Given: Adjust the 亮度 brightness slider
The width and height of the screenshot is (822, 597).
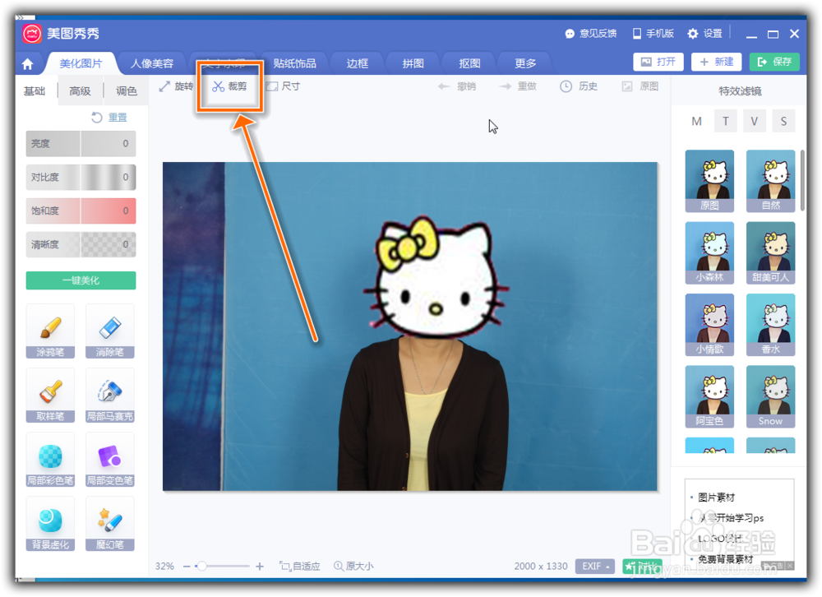Looking at the screenshot, I should point(81,144).
